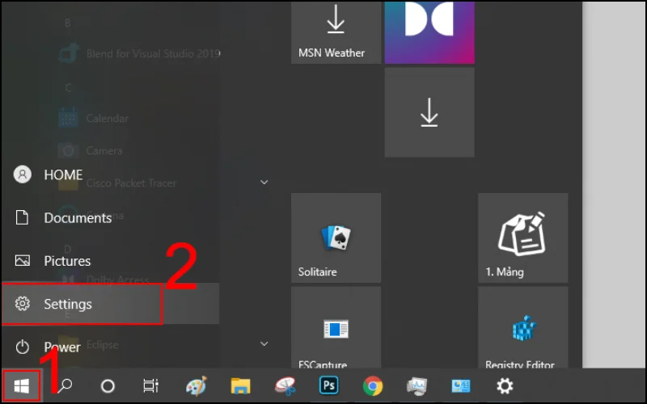The height and width of the screenshot is (404, 647).
Task: Expand the Cisco Packet Tracer folder chevron
Action: (x=264, y=182)
